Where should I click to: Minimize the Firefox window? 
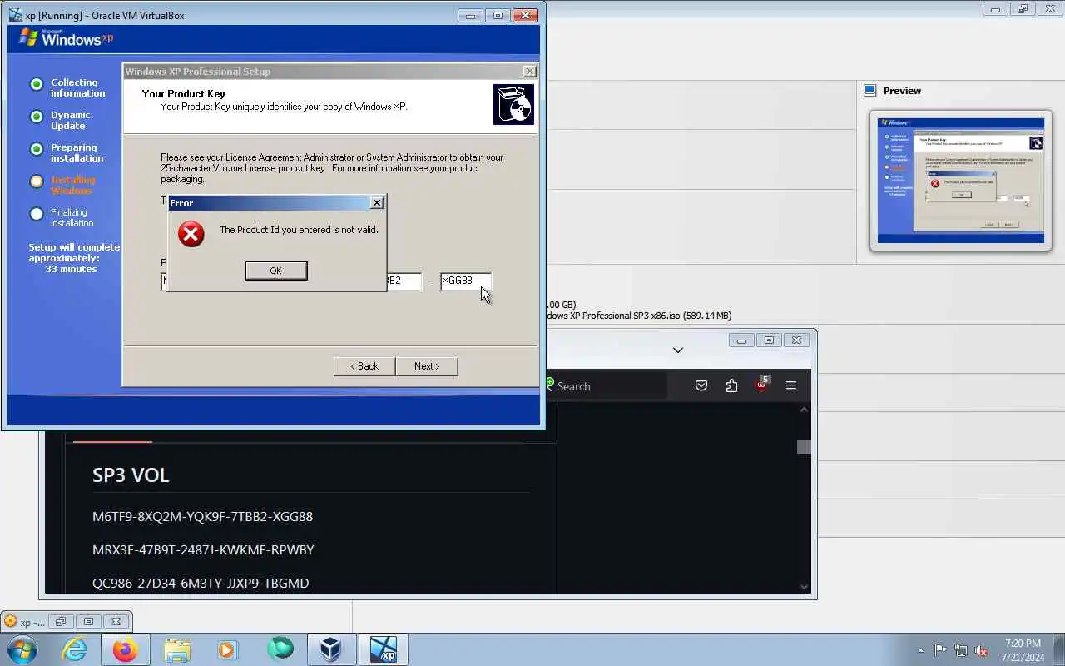point(741,340)
